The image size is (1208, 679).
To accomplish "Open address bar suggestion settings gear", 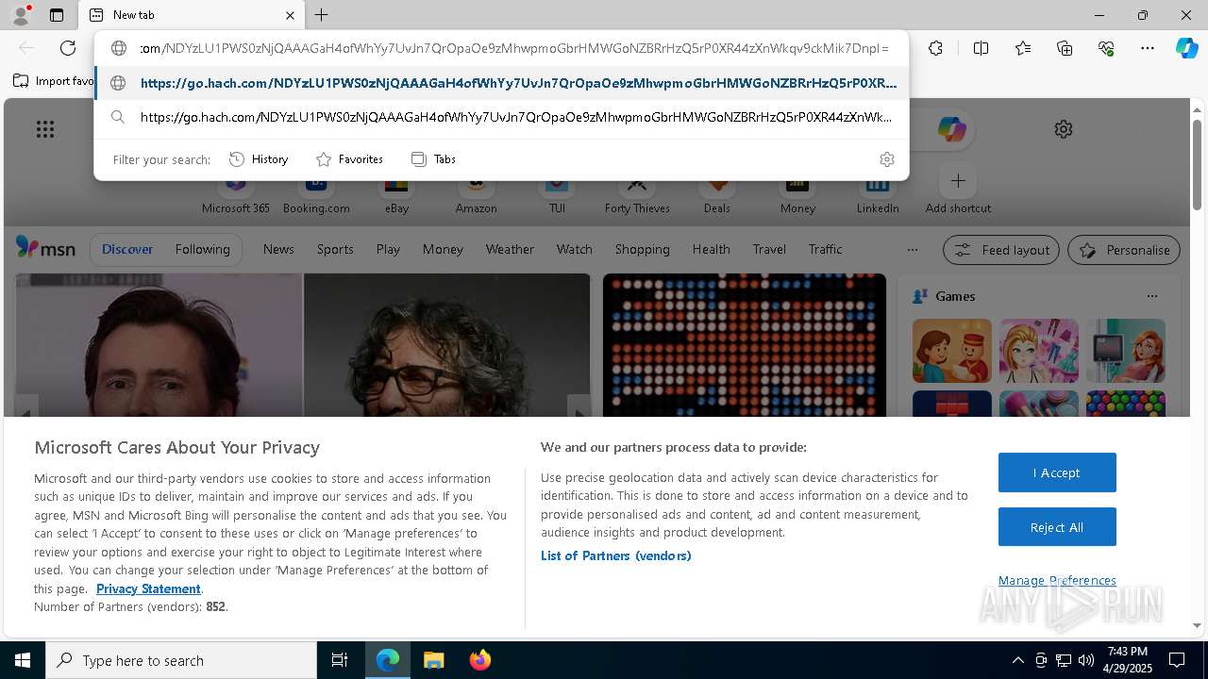I will pos(886,159).
